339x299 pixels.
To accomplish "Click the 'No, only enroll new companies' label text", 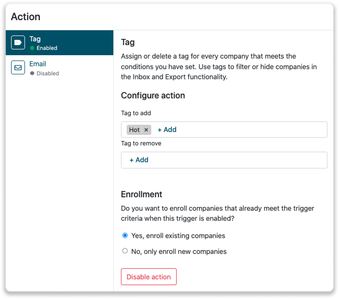I will coord(179,251).
